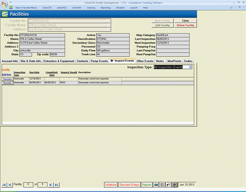Click the Office orb button

tap(4, 4)
